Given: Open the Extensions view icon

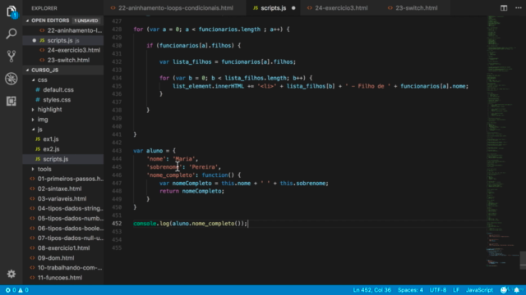Looking at the screenshot, I should 12,101.
